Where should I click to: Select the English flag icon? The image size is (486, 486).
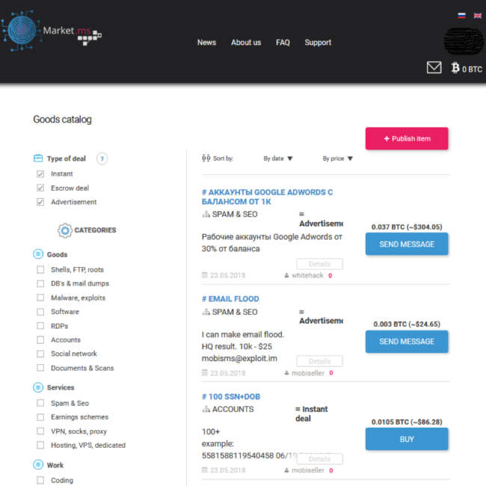478,15
